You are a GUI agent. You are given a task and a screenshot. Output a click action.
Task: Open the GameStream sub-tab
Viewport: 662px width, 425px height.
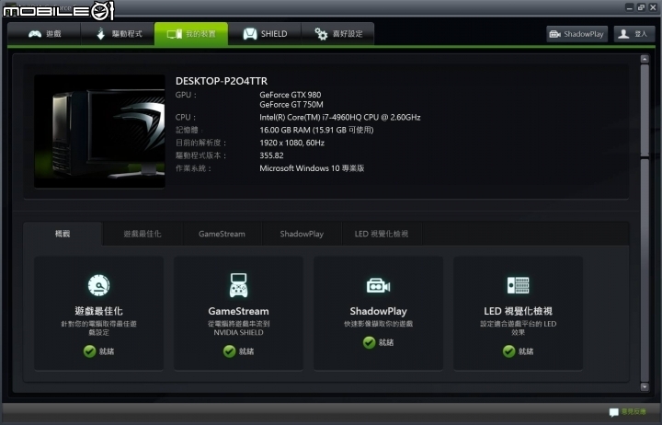tap(222, 234)
